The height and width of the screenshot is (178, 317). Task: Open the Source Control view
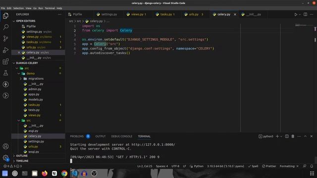(5, 39)
